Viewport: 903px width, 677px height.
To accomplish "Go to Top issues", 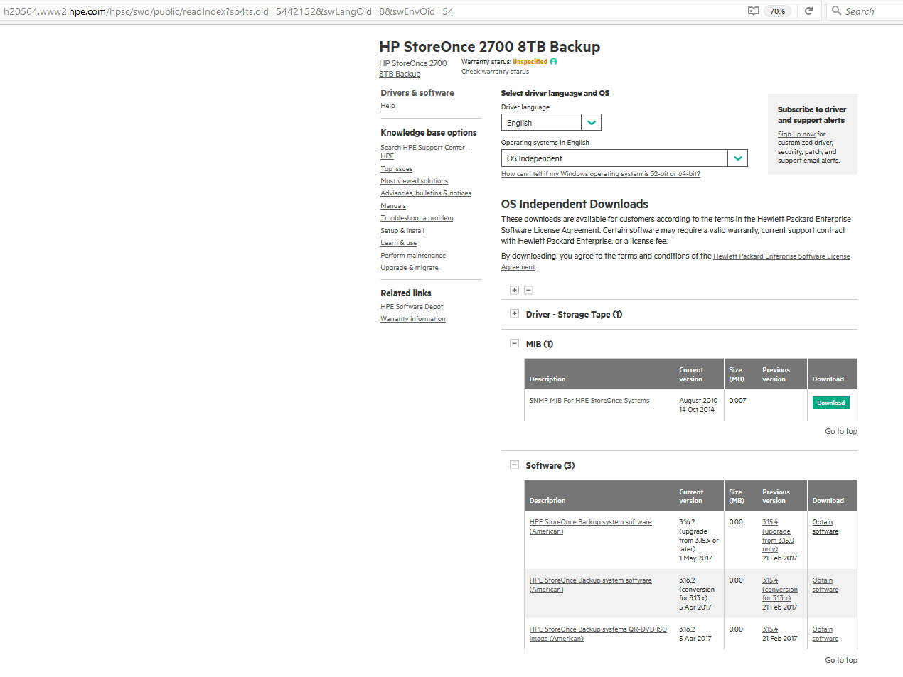I will (396, 169).
